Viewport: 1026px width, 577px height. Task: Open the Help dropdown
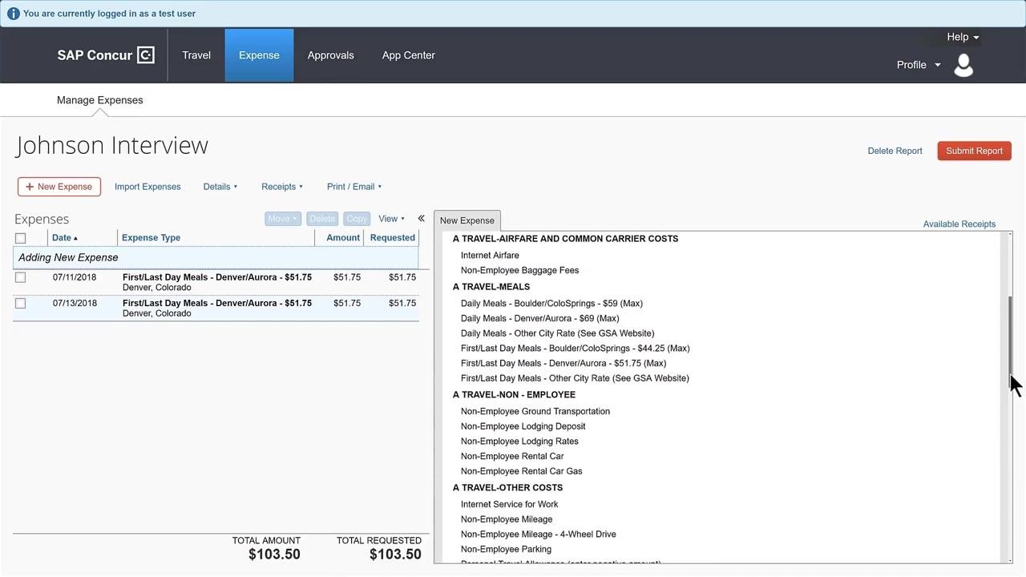(x=962, y=37)
